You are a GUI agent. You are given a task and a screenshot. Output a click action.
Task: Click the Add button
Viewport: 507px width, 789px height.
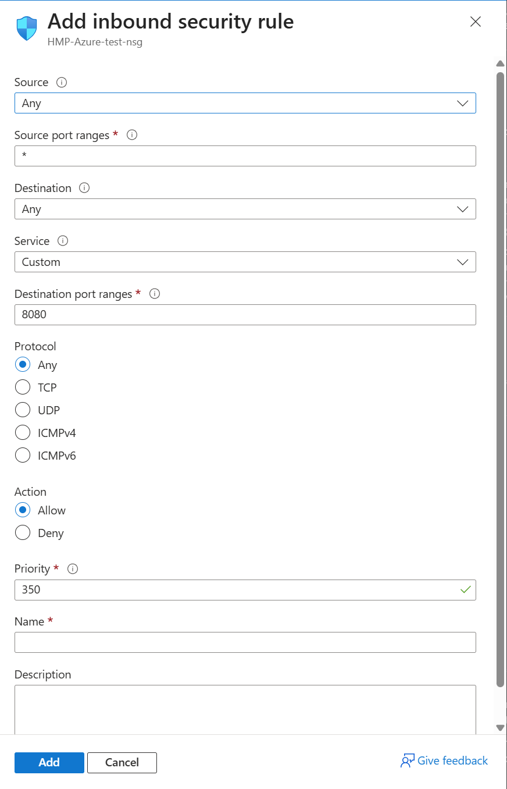pos(49,763)
